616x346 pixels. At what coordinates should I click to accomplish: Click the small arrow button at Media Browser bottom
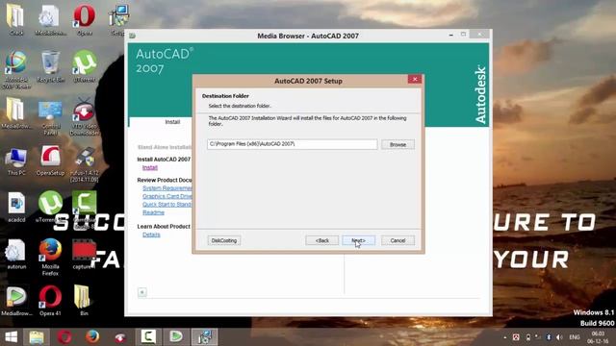(x=142, y=292)
